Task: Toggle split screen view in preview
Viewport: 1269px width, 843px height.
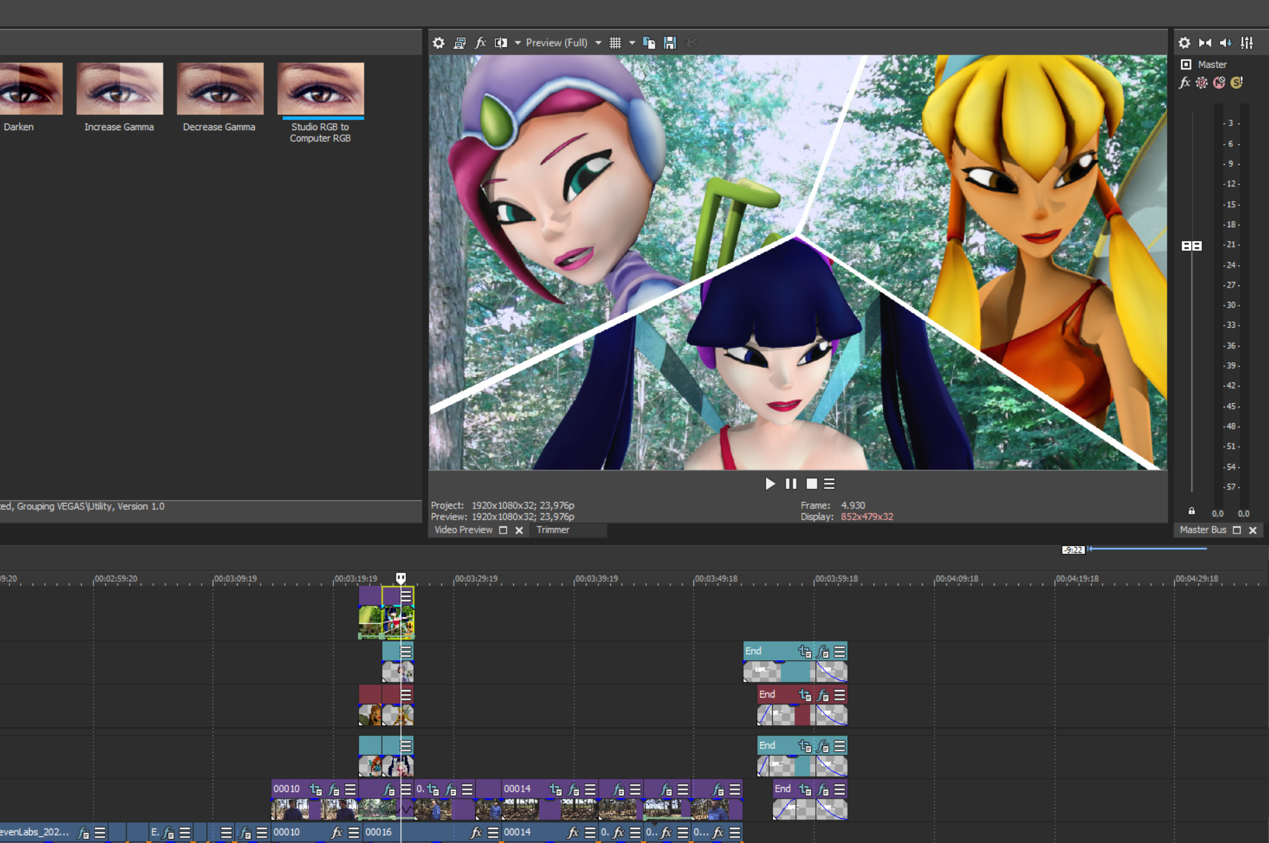Action: 501,43
